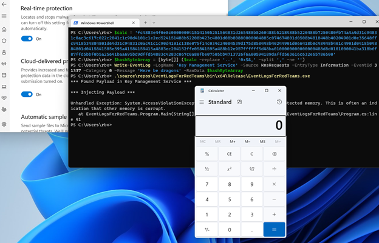Expand Windows Security navigation menu
The width and height of the screenshot is (379, 243).
(4, 15)
